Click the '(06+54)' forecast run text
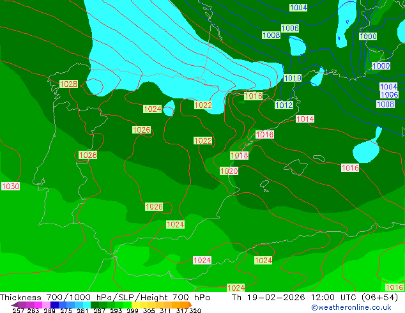 (x=379, y=298)
